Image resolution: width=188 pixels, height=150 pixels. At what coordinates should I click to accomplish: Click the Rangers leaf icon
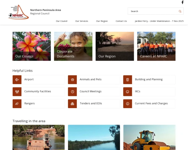pos(17,103)
